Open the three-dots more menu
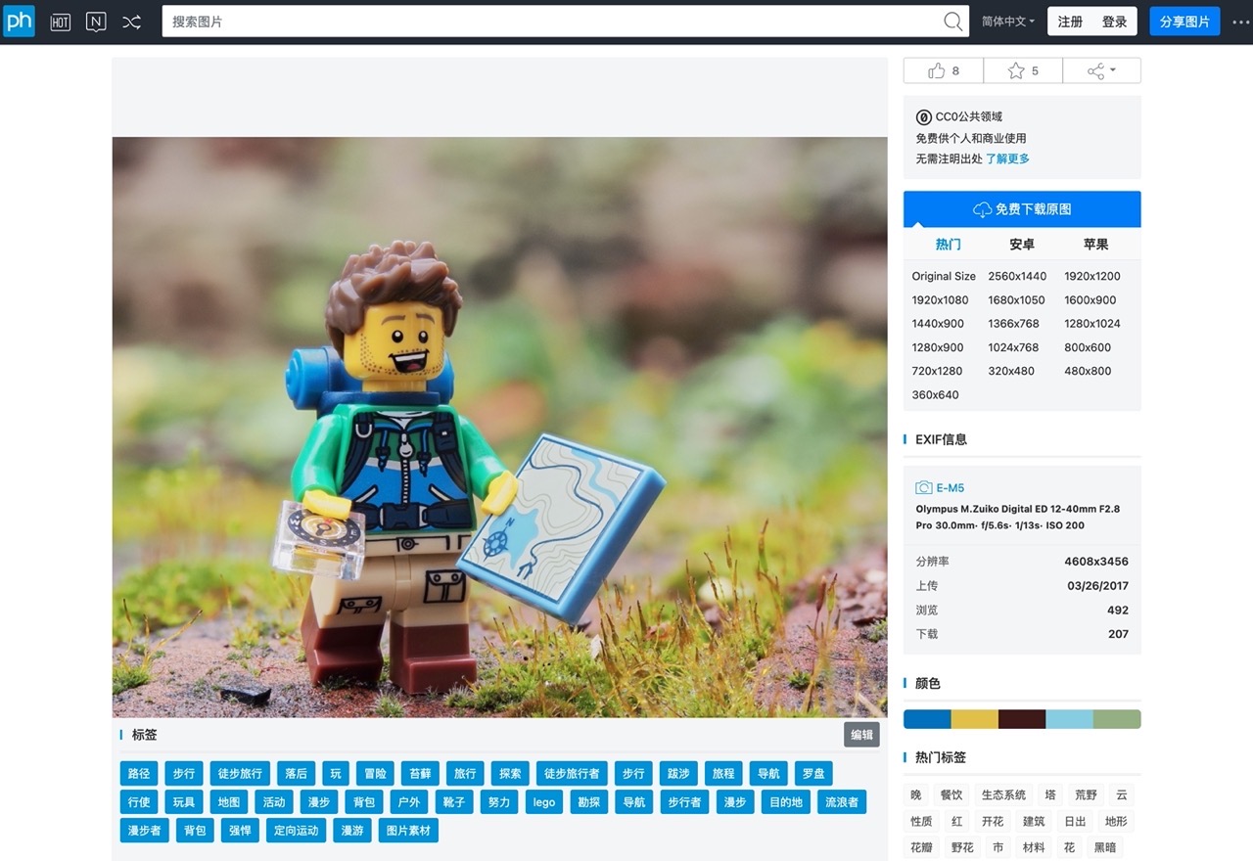The height and width of the screenshot is (861, 1253). tap(1240, 22)
